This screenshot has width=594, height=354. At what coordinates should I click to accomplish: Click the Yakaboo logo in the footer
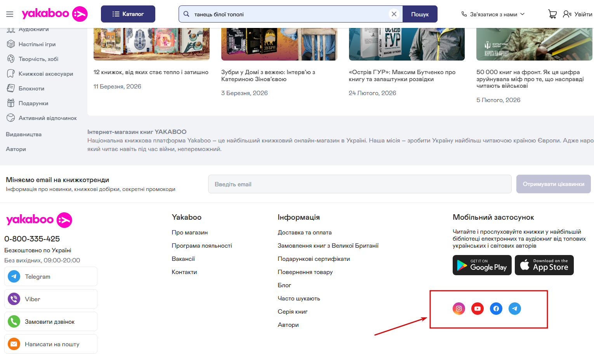39,220
